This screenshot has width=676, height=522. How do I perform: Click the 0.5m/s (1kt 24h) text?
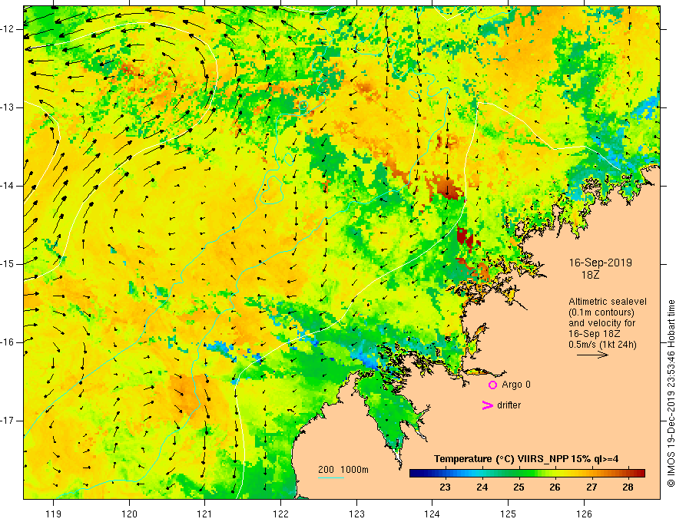[x=602, y=345]
